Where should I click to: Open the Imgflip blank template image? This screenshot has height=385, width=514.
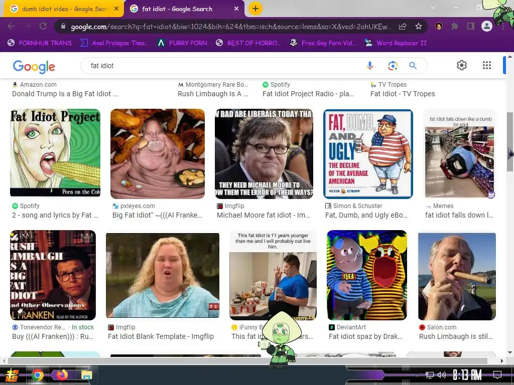[163, 275]
